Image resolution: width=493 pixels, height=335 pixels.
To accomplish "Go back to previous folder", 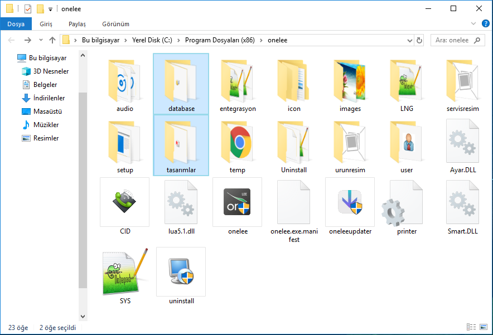I will [11, 40].
